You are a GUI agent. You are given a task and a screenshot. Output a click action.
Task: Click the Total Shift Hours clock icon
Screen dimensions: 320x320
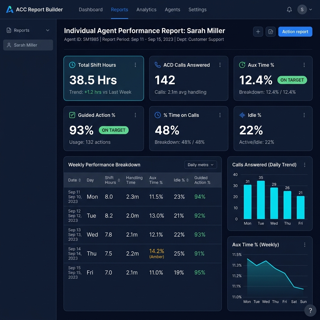click(72, 65)
